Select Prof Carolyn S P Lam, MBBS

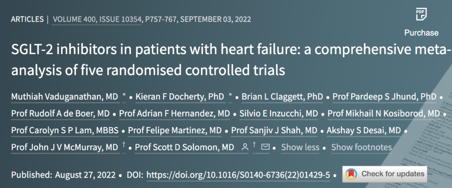pos(65,131)
